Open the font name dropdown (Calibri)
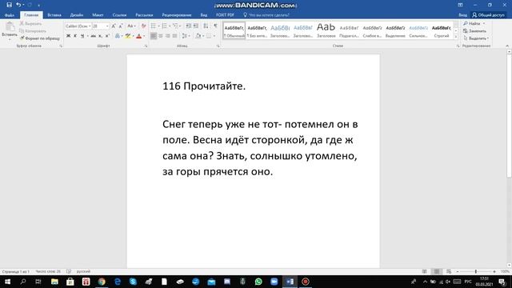The height and width of the screenshot is (288, 512). pos(90,26)
